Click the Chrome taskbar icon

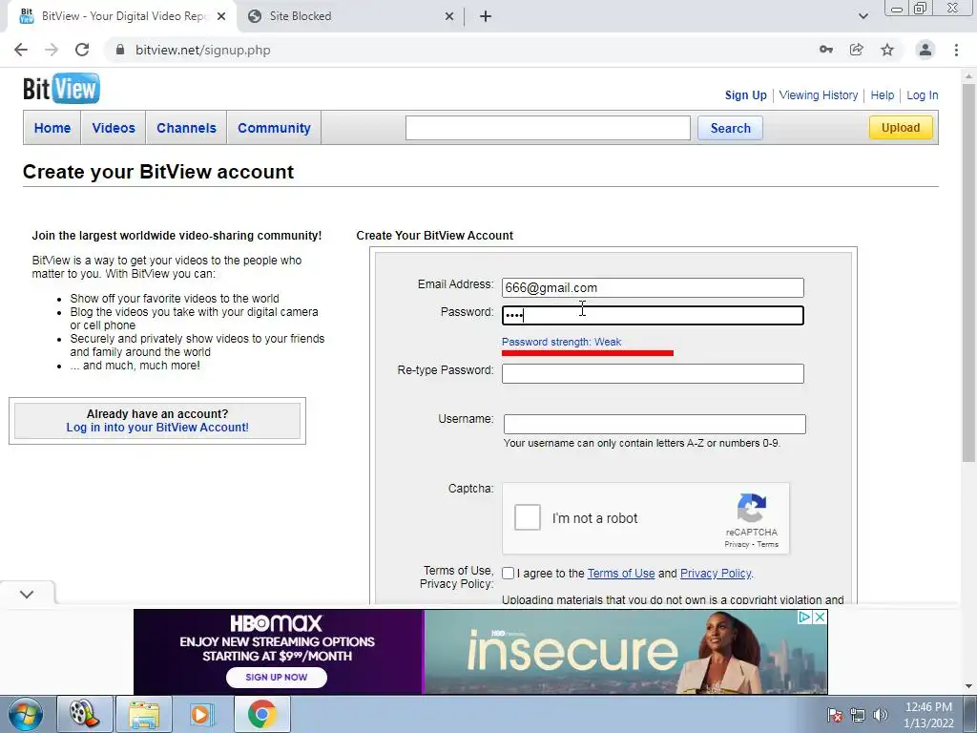(x=261, y=714)
